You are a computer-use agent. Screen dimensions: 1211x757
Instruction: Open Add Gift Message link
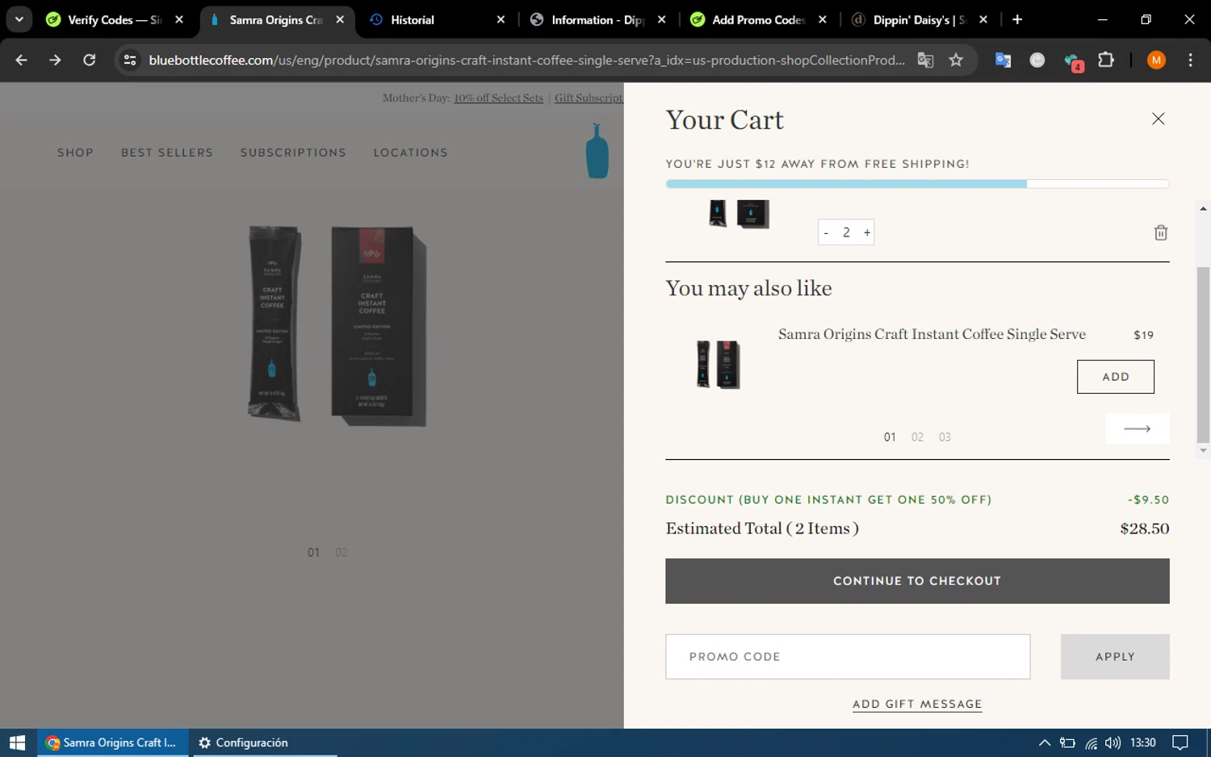click(x=917, y=705)
